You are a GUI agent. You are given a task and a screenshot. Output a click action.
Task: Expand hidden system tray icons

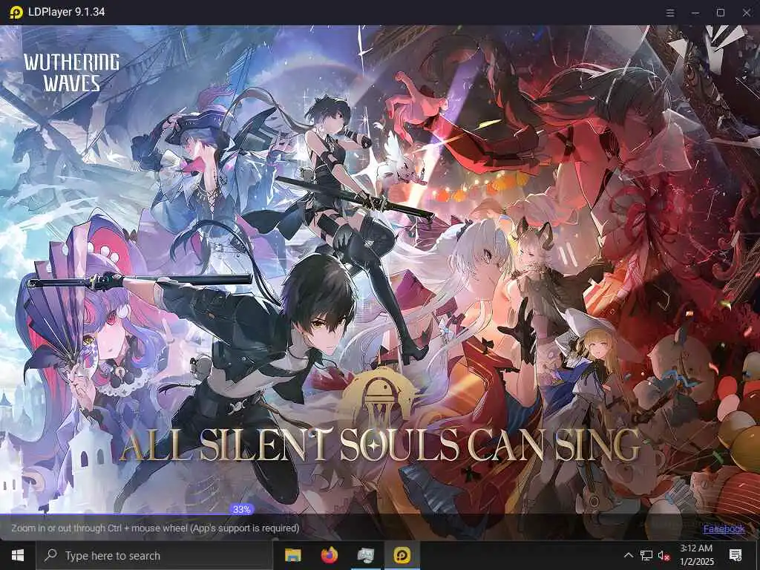coord(628,555)
